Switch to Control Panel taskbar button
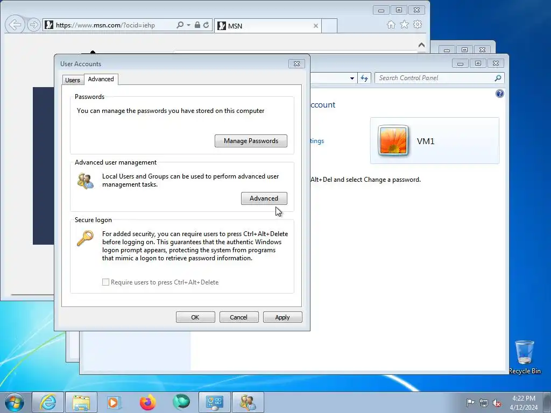 click(215, 402)
